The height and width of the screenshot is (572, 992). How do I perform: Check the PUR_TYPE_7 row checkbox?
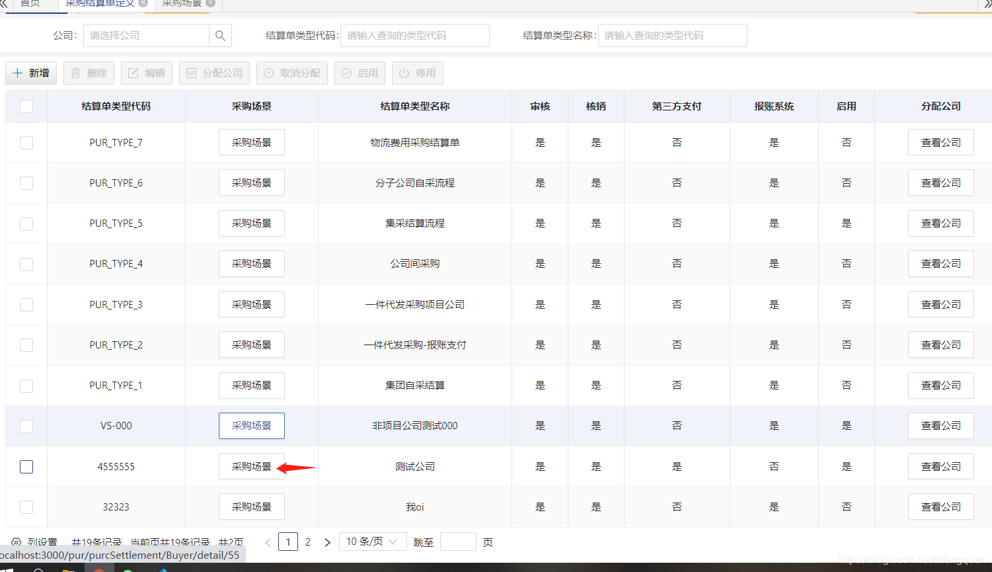[26, 142]
